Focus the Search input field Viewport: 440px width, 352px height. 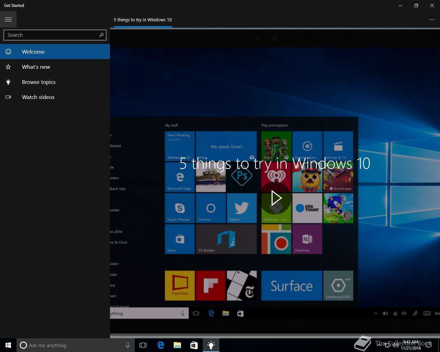click(x=55, y=35)
